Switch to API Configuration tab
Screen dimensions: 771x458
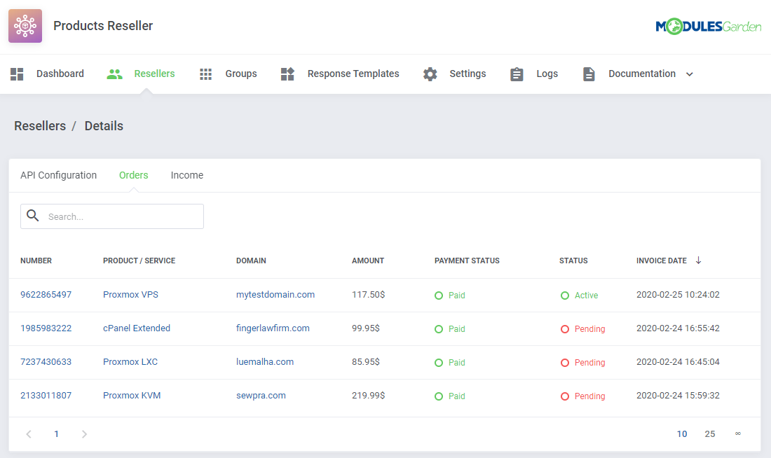(x=58, y=176)
